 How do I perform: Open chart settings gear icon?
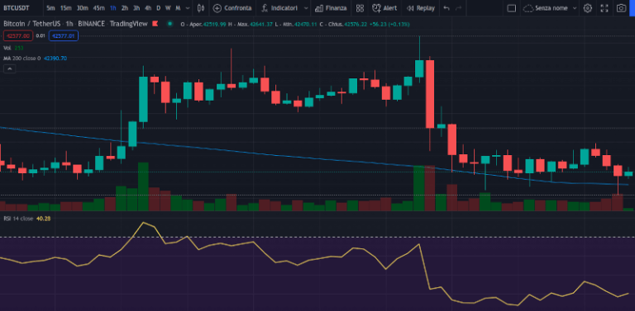(588, 8)
